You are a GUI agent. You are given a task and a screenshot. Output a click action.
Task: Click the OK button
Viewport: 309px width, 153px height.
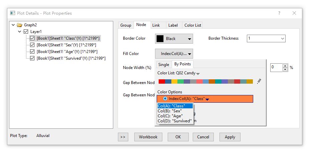pyautogui.click(x=178, y=137)
